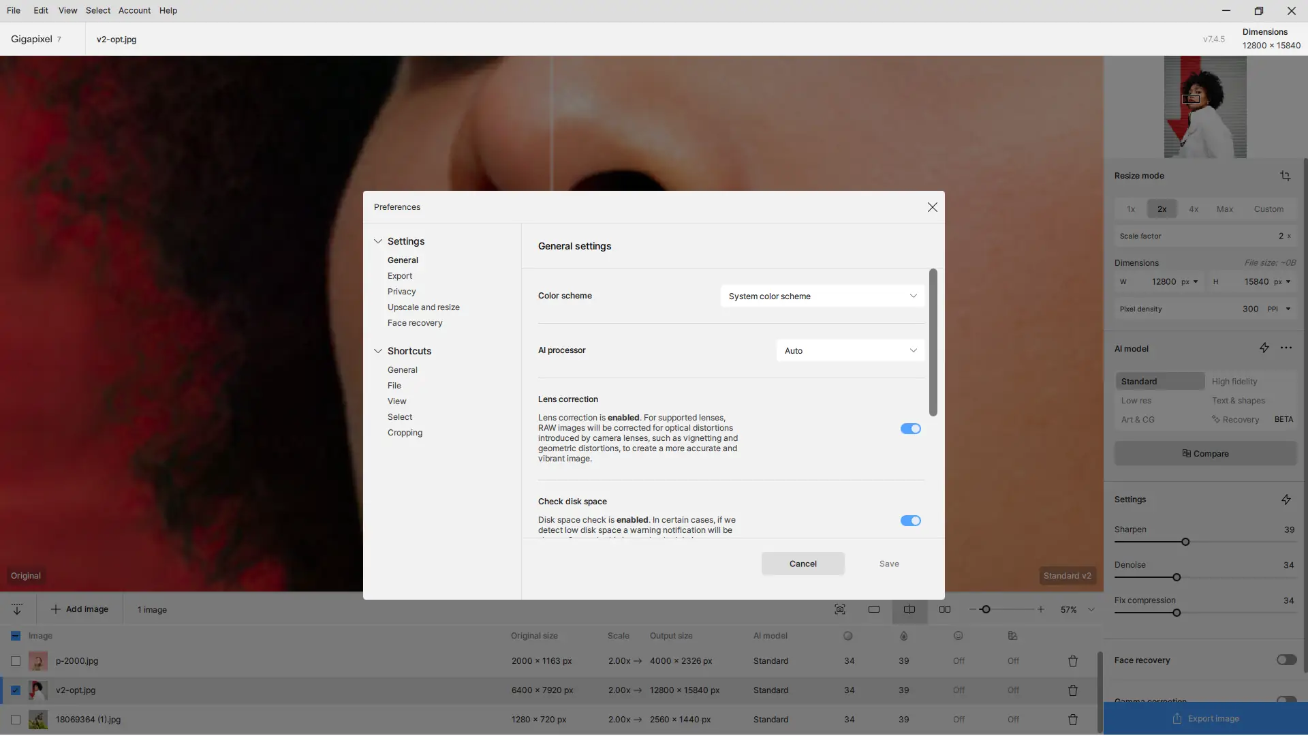
Task: Open the AI processor dropdown
Action: pyautogui.click(x=850, y=350)
